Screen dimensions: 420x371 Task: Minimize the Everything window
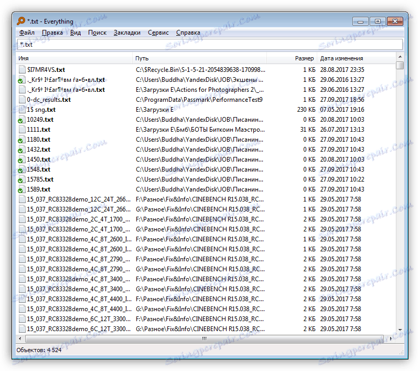(x=361, y=22)
